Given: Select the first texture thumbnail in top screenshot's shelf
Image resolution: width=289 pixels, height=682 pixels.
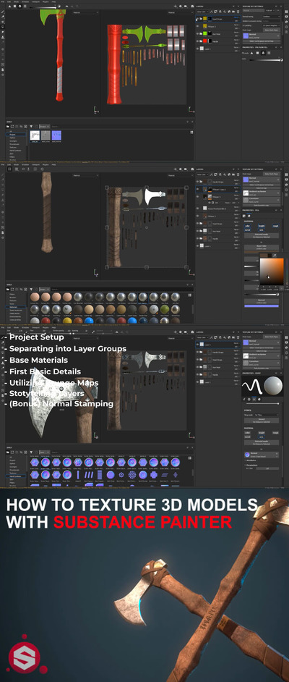Looking at the screenshot, I should pyautogui.click(x=35, y=135).
